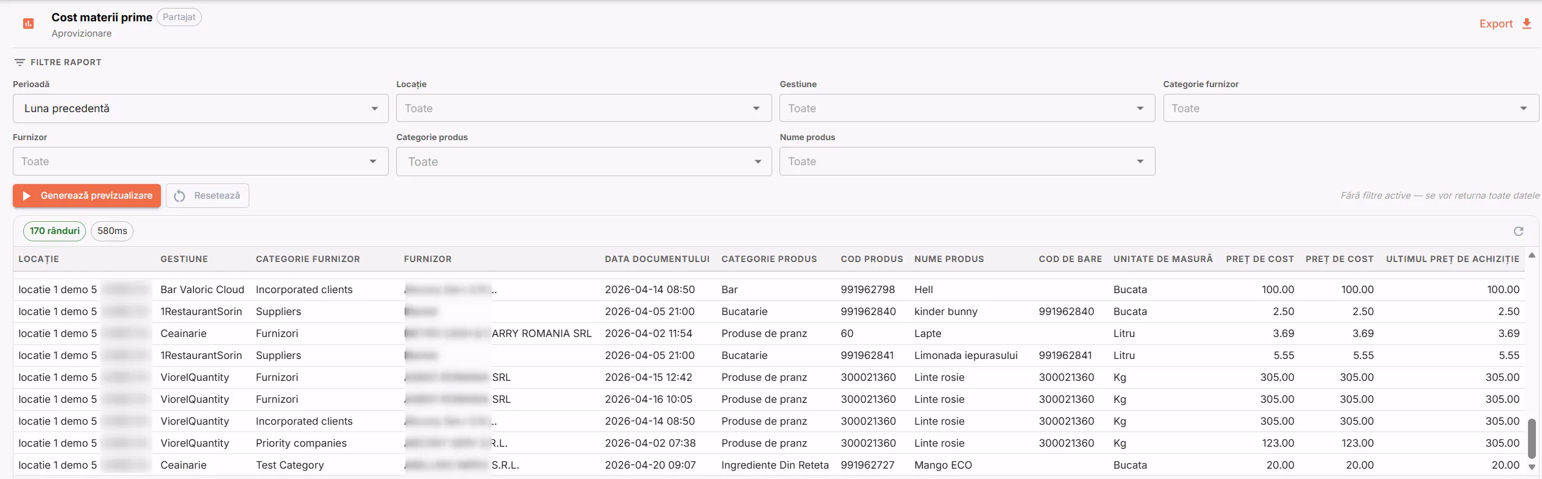This screenshot has width=1542, height=479.
Task: Sort by the CATEGORIE FURNIZOR column header
Action: click(308, 259)
